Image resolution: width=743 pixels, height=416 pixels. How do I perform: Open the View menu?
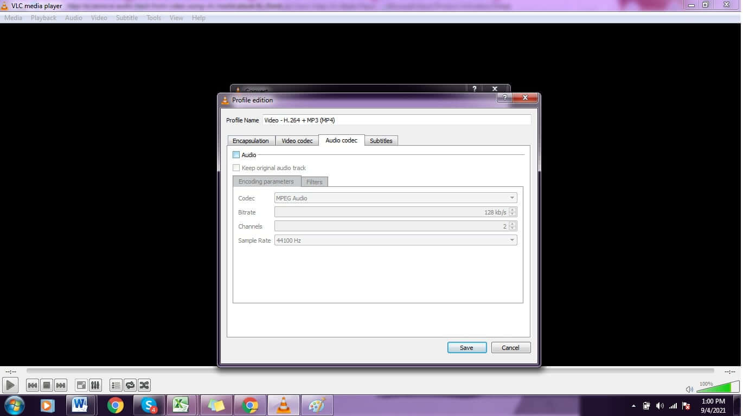176,18
